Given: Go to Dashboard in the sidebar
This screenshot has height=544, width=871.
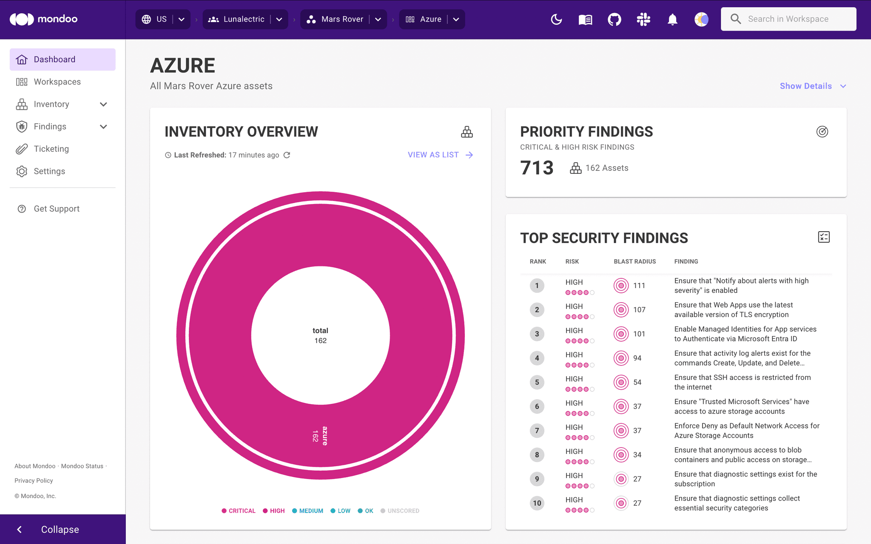Looking at the screenshot, I should coord(54,59).
